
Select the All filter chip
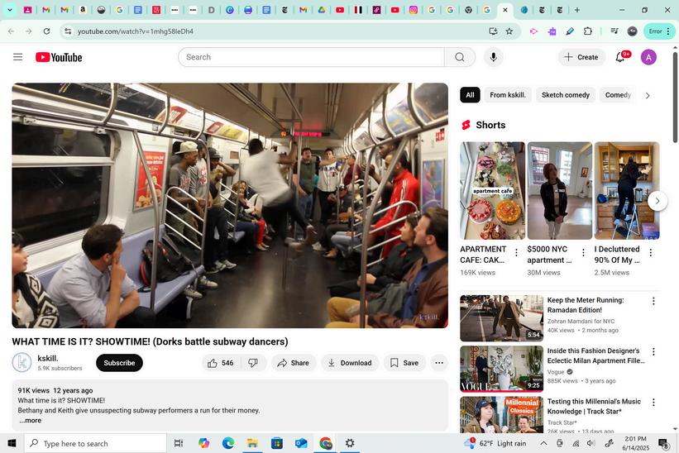point(470,95)
